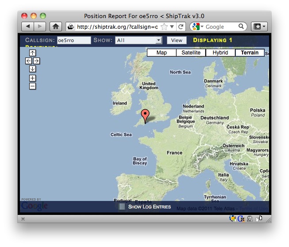Click the 'Bay of Biscay' label
The height and width of the screenshot is (247, 289).
click(x=140, y=161)
